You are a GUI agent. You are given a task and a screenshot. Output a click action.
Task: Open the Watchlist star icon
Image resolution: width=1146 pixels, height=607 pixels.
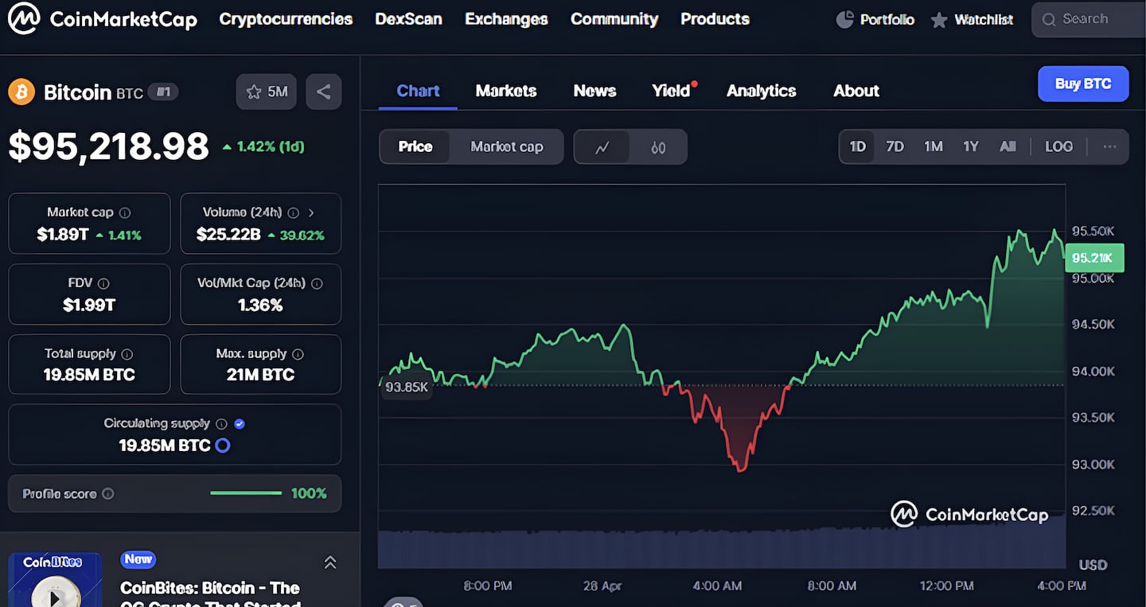[939, 20]
